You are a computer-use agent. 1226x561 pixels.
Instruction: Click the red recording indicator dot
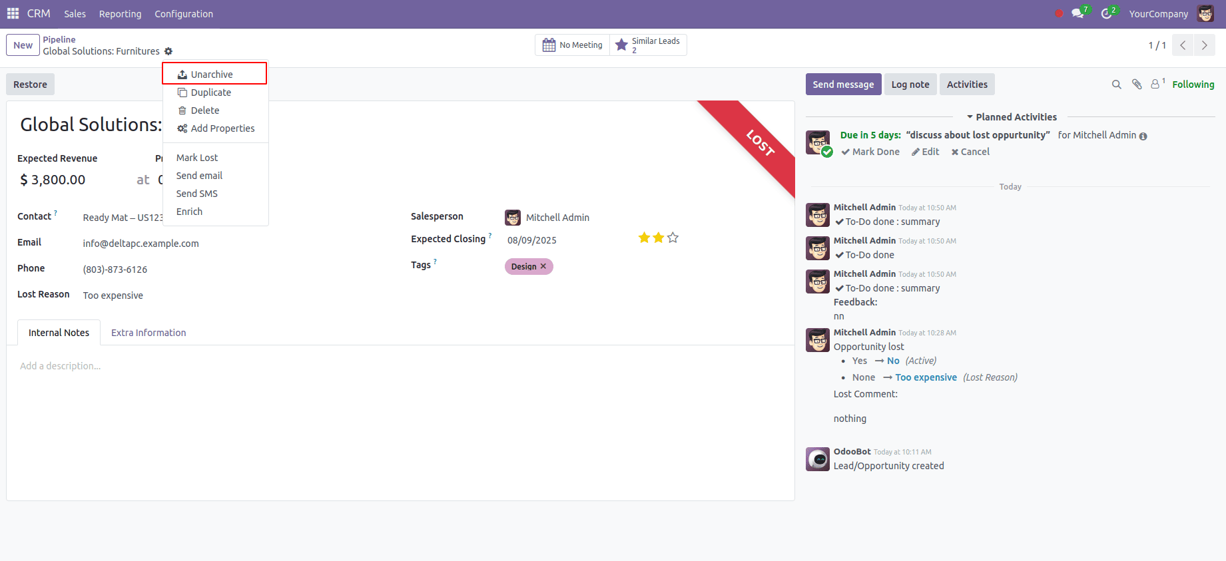1059,13
